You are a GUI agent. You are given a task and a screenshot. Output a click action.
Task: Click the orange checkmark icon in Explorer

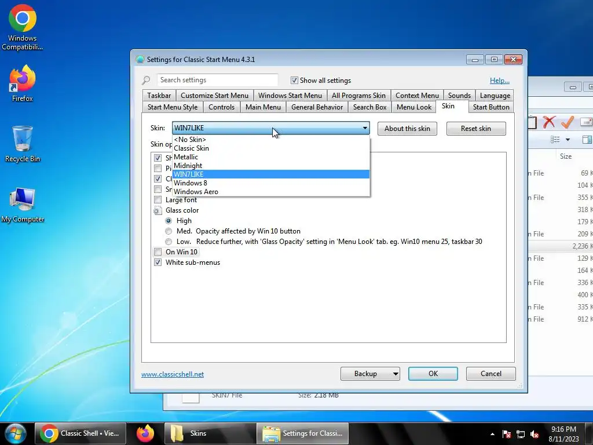(568, 122)
